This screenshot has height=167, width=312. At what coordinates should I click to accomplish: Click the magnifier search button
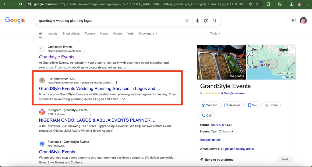coord(215,20)
